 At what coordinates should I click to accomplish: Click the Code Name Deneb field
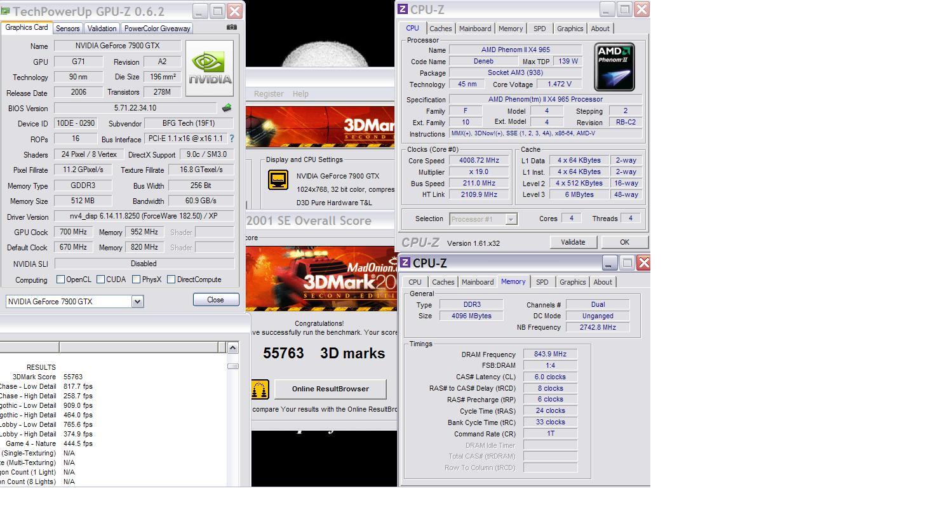point(483,62)
